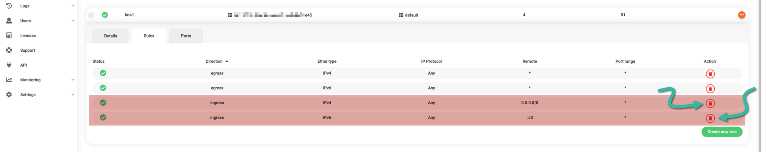Image resolution: width=762 pixels, height=152 pixels.
Task: Delete the ingress IPv4 0.0.0.0/0 rule
Action: click(x=710, y=103)
